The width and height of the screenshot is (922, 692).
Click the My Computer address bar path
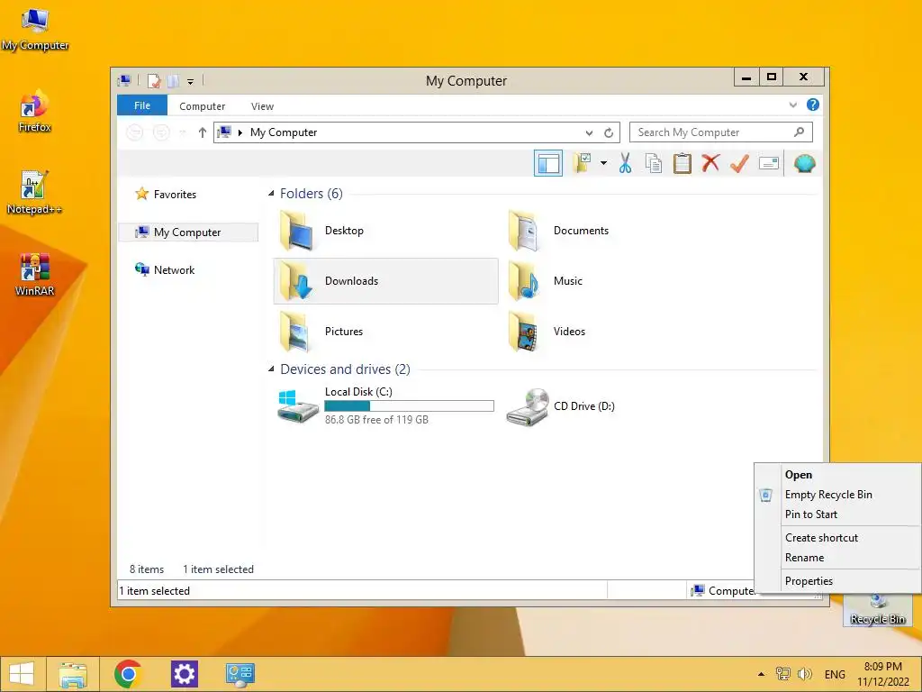[x=284, y=133]
